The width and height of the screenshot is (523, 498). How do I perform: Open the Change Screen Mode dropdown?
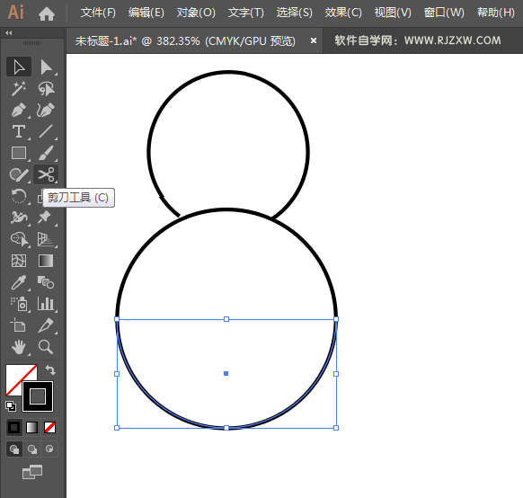32,472
